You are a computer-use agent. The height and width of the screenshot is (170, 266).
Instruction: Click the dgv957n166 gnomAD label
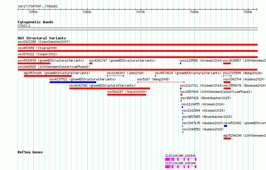(57, 73)
